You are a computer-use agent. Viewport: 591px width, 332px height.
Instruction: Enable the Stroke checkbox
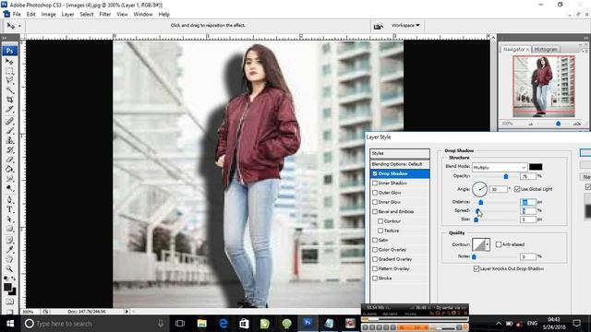pyautogui.click(x=375, y=279)
